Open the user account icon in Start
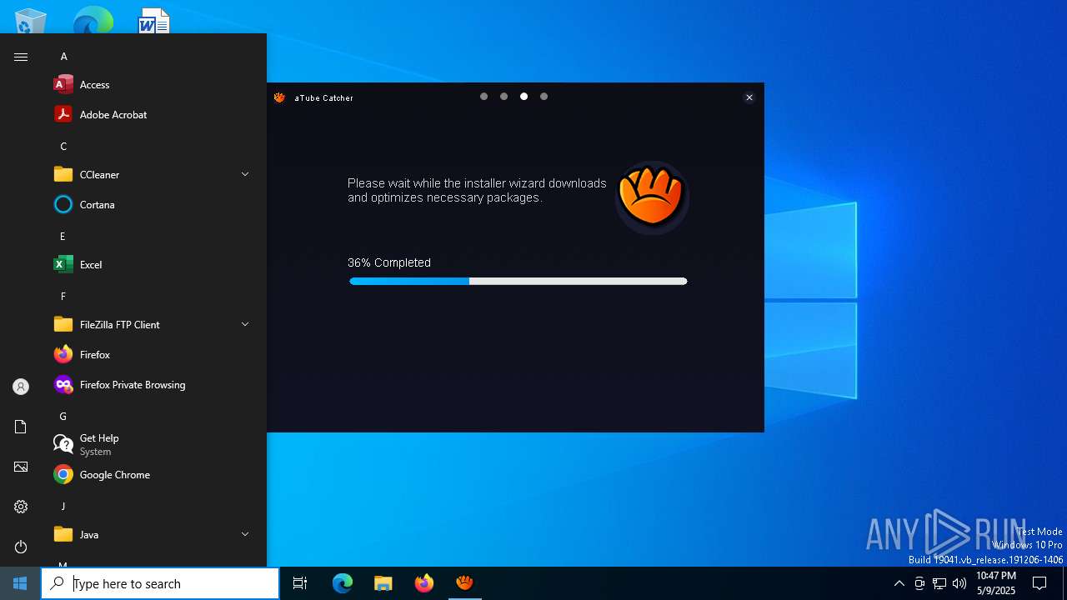1067x600 pixels. pyautogui.click(x=21, y=387)
